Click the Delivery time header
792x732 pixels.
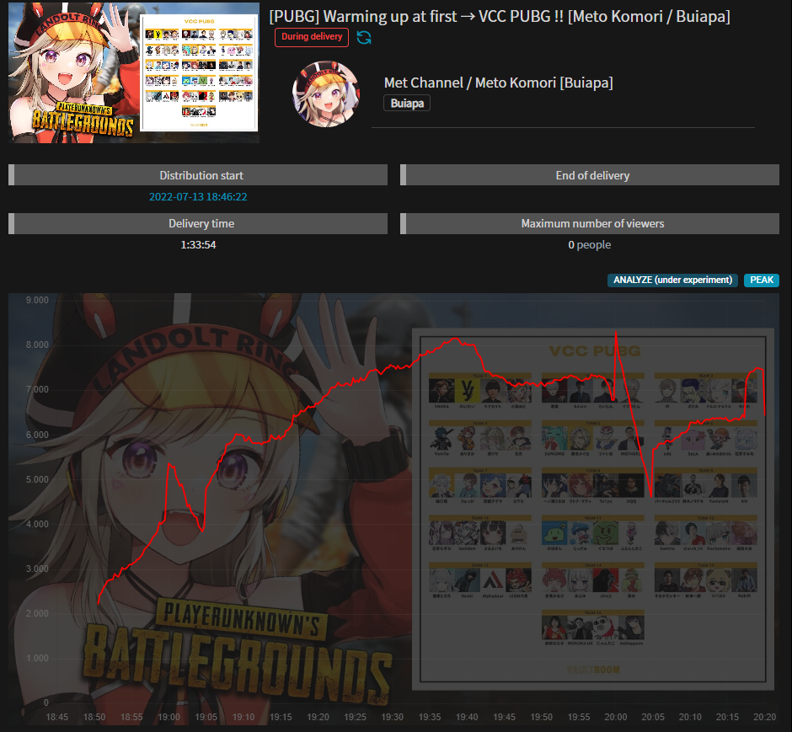point(198,223)
